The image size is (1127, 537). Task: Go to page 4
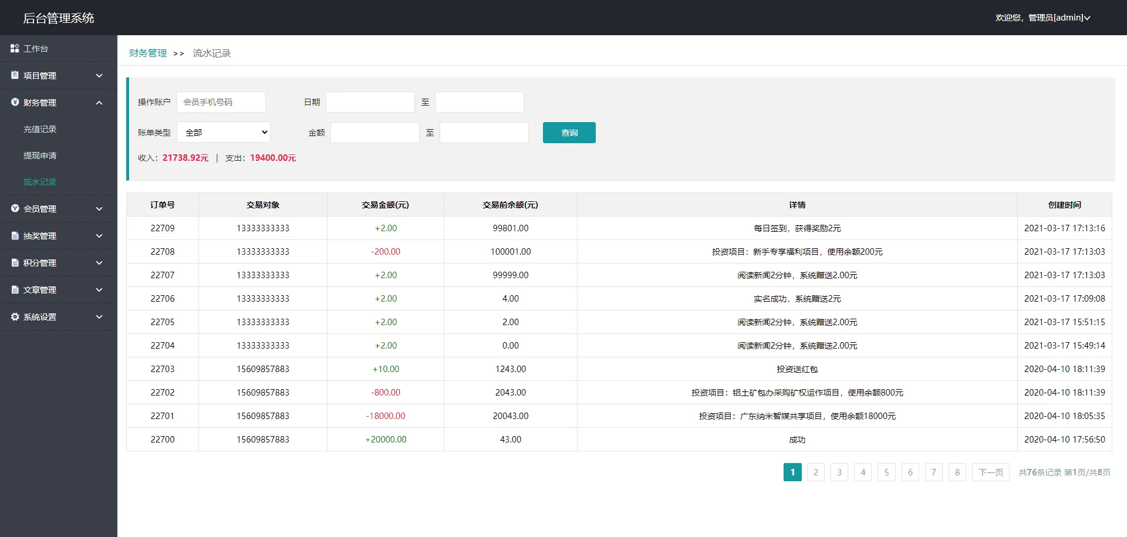(x=863, y=472)
